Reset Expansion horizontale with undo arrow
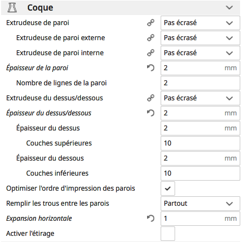 tap(150, 219)
